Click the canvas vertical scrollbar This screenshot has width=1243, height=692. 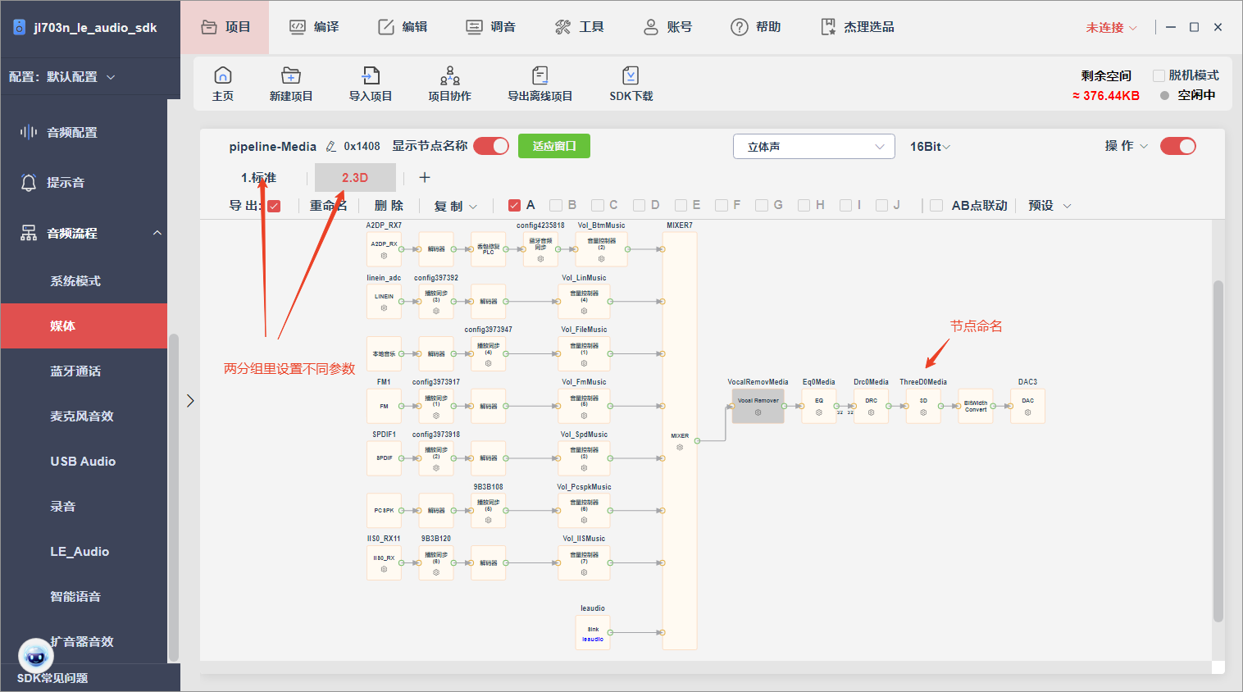[x=1218, y=451]
